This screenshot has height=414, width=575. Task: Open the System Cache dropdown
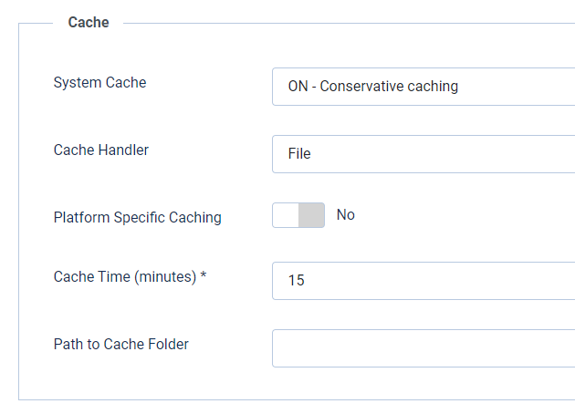(423, 87)
